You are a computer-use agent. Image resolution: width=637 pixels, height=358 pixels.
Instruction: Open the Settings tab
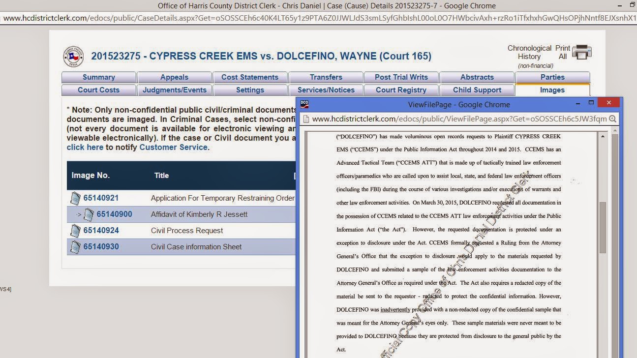(250, 90)
